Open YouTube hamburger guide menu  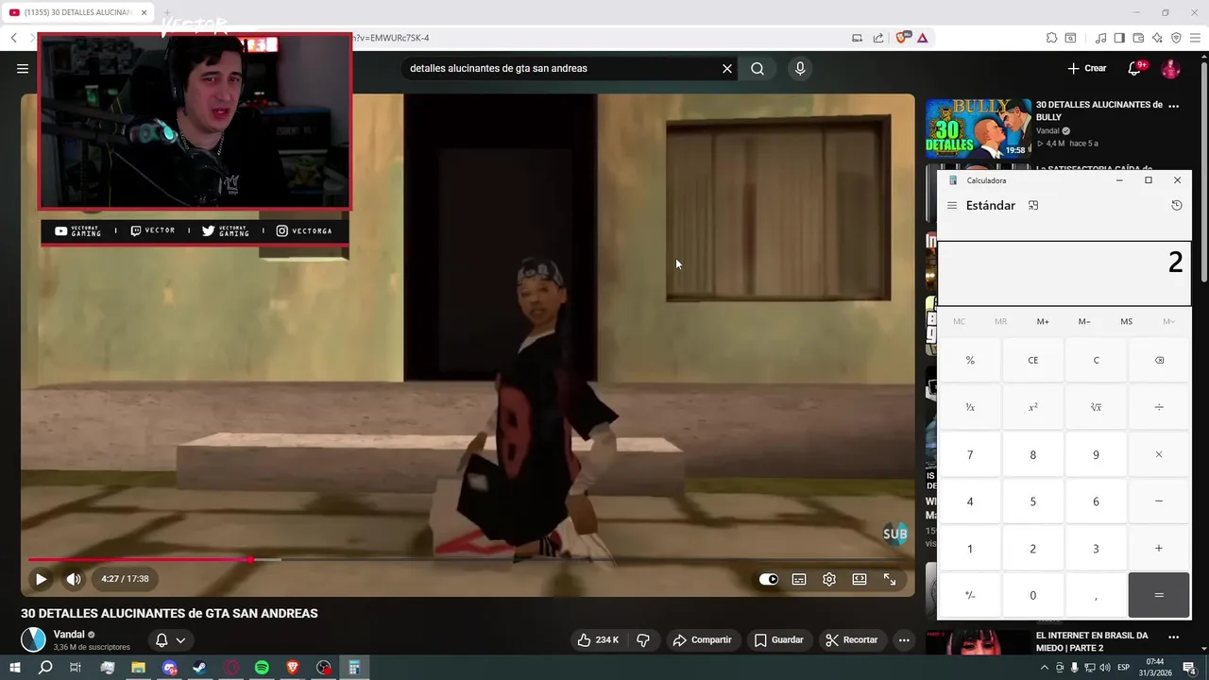[23, 68]
